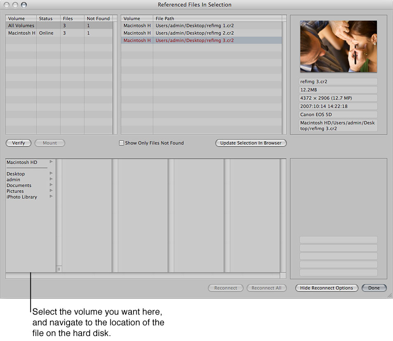Viewport: 393px width, 341px height.
Task: Enable Show Only Files Not Found
Action: (x=122, y=143)
